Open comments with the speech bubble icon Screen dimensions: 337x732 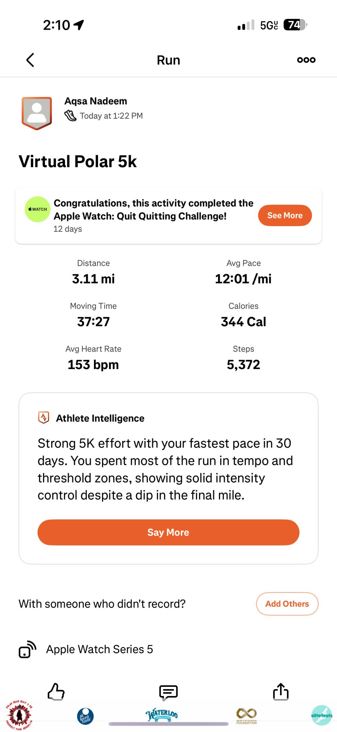[x=168, y=692]
